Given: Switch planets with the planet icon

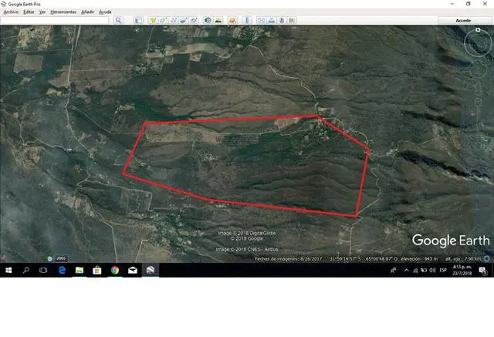Looking at the screenshot, I should (x=232, y=21).
